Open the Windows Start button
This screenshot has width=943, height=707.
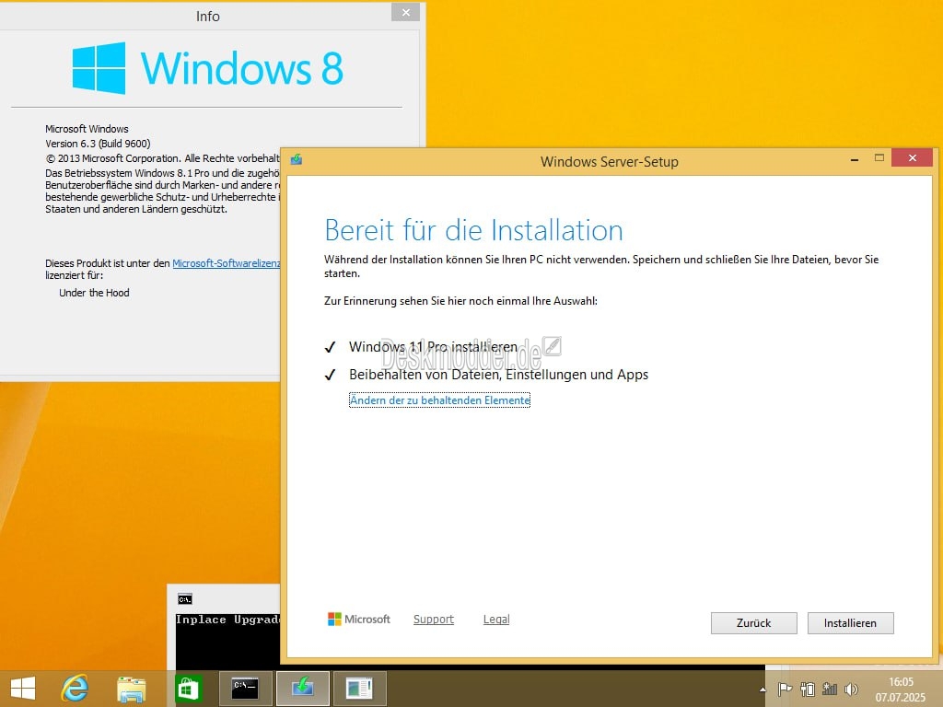tap(23, 689)
